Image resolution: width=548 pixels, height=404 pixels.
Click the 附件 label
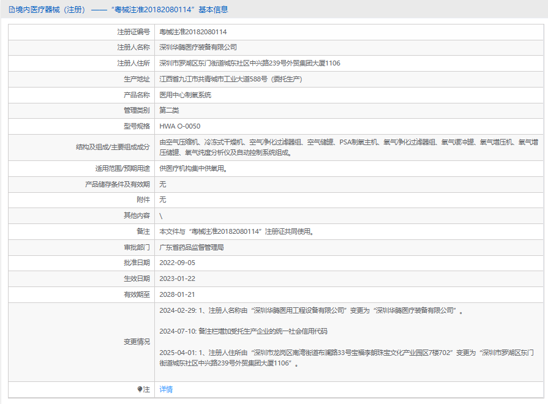tap(143, 200)
